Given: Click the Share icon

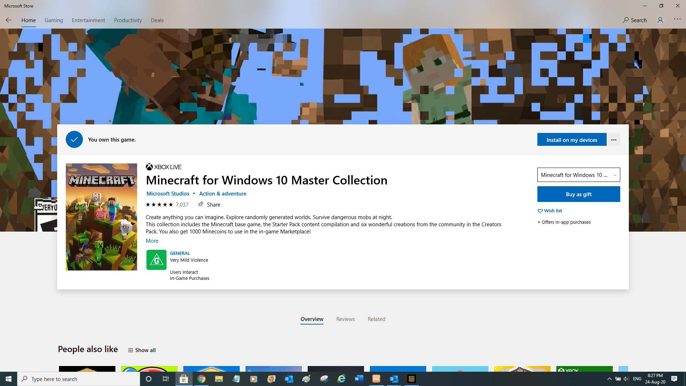Looking at the screenshot, I should 201,204.
